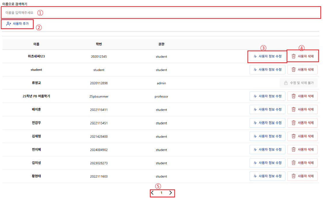Screen dimensions: 324x198
Task: Click the 권한 column header
Action: 161,44
